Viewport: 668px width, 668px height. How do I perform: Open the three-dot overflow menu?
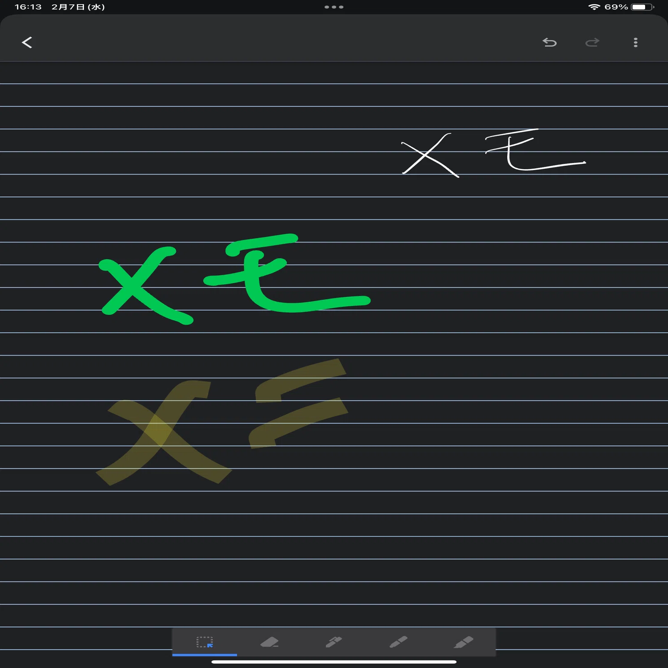tap(635, 42)
